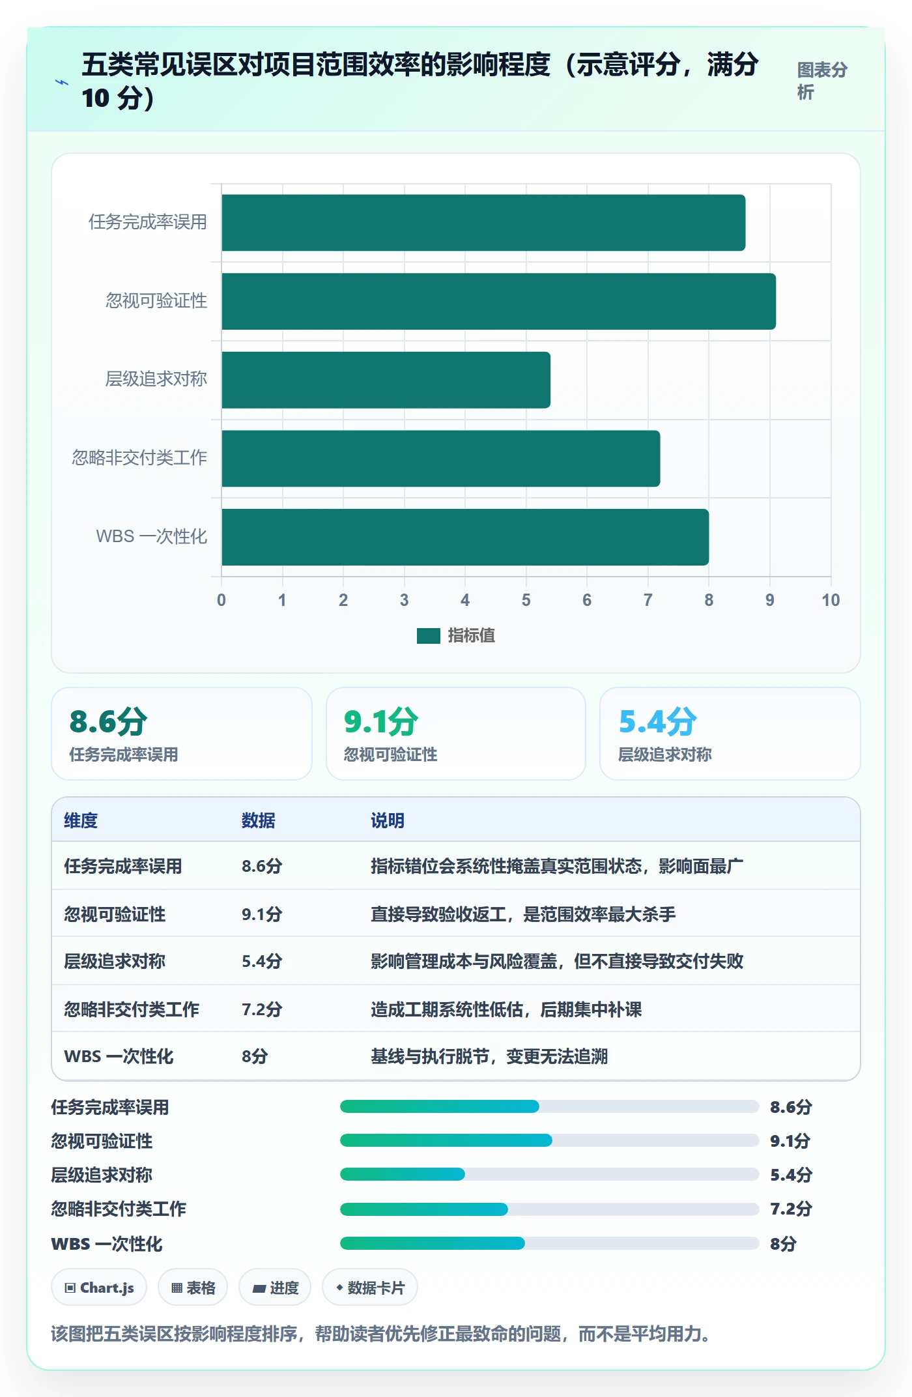Click the WBS 一次性化 chart bar
The height and width of the screenshot is (1397, 912).
(x=465, y=538)
